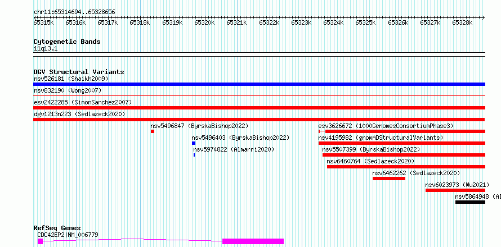Click the chr11:65314694..65328656 region label
Viewport: 501px width, 247px height.
[74, 12]
